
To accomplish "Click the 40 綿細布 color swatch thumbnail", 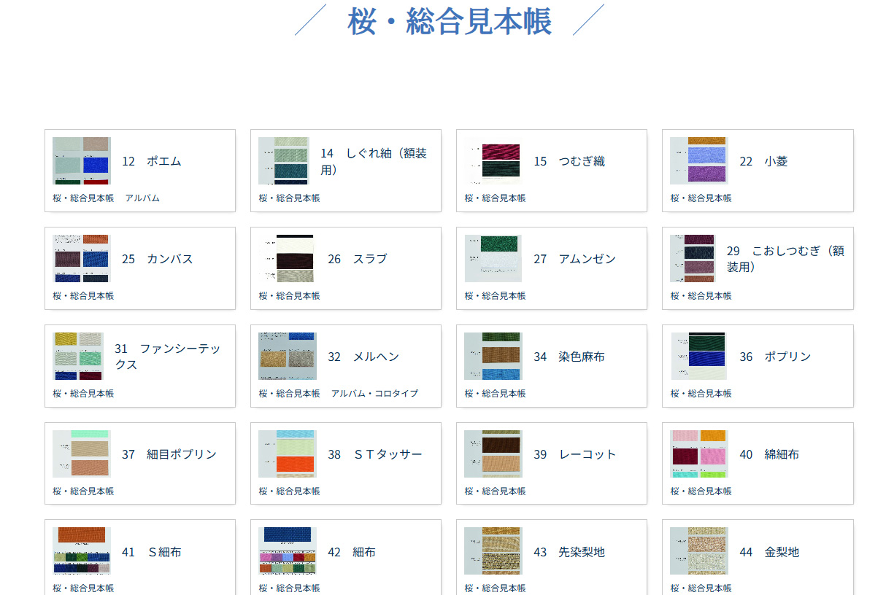I will tap(699, 454).
